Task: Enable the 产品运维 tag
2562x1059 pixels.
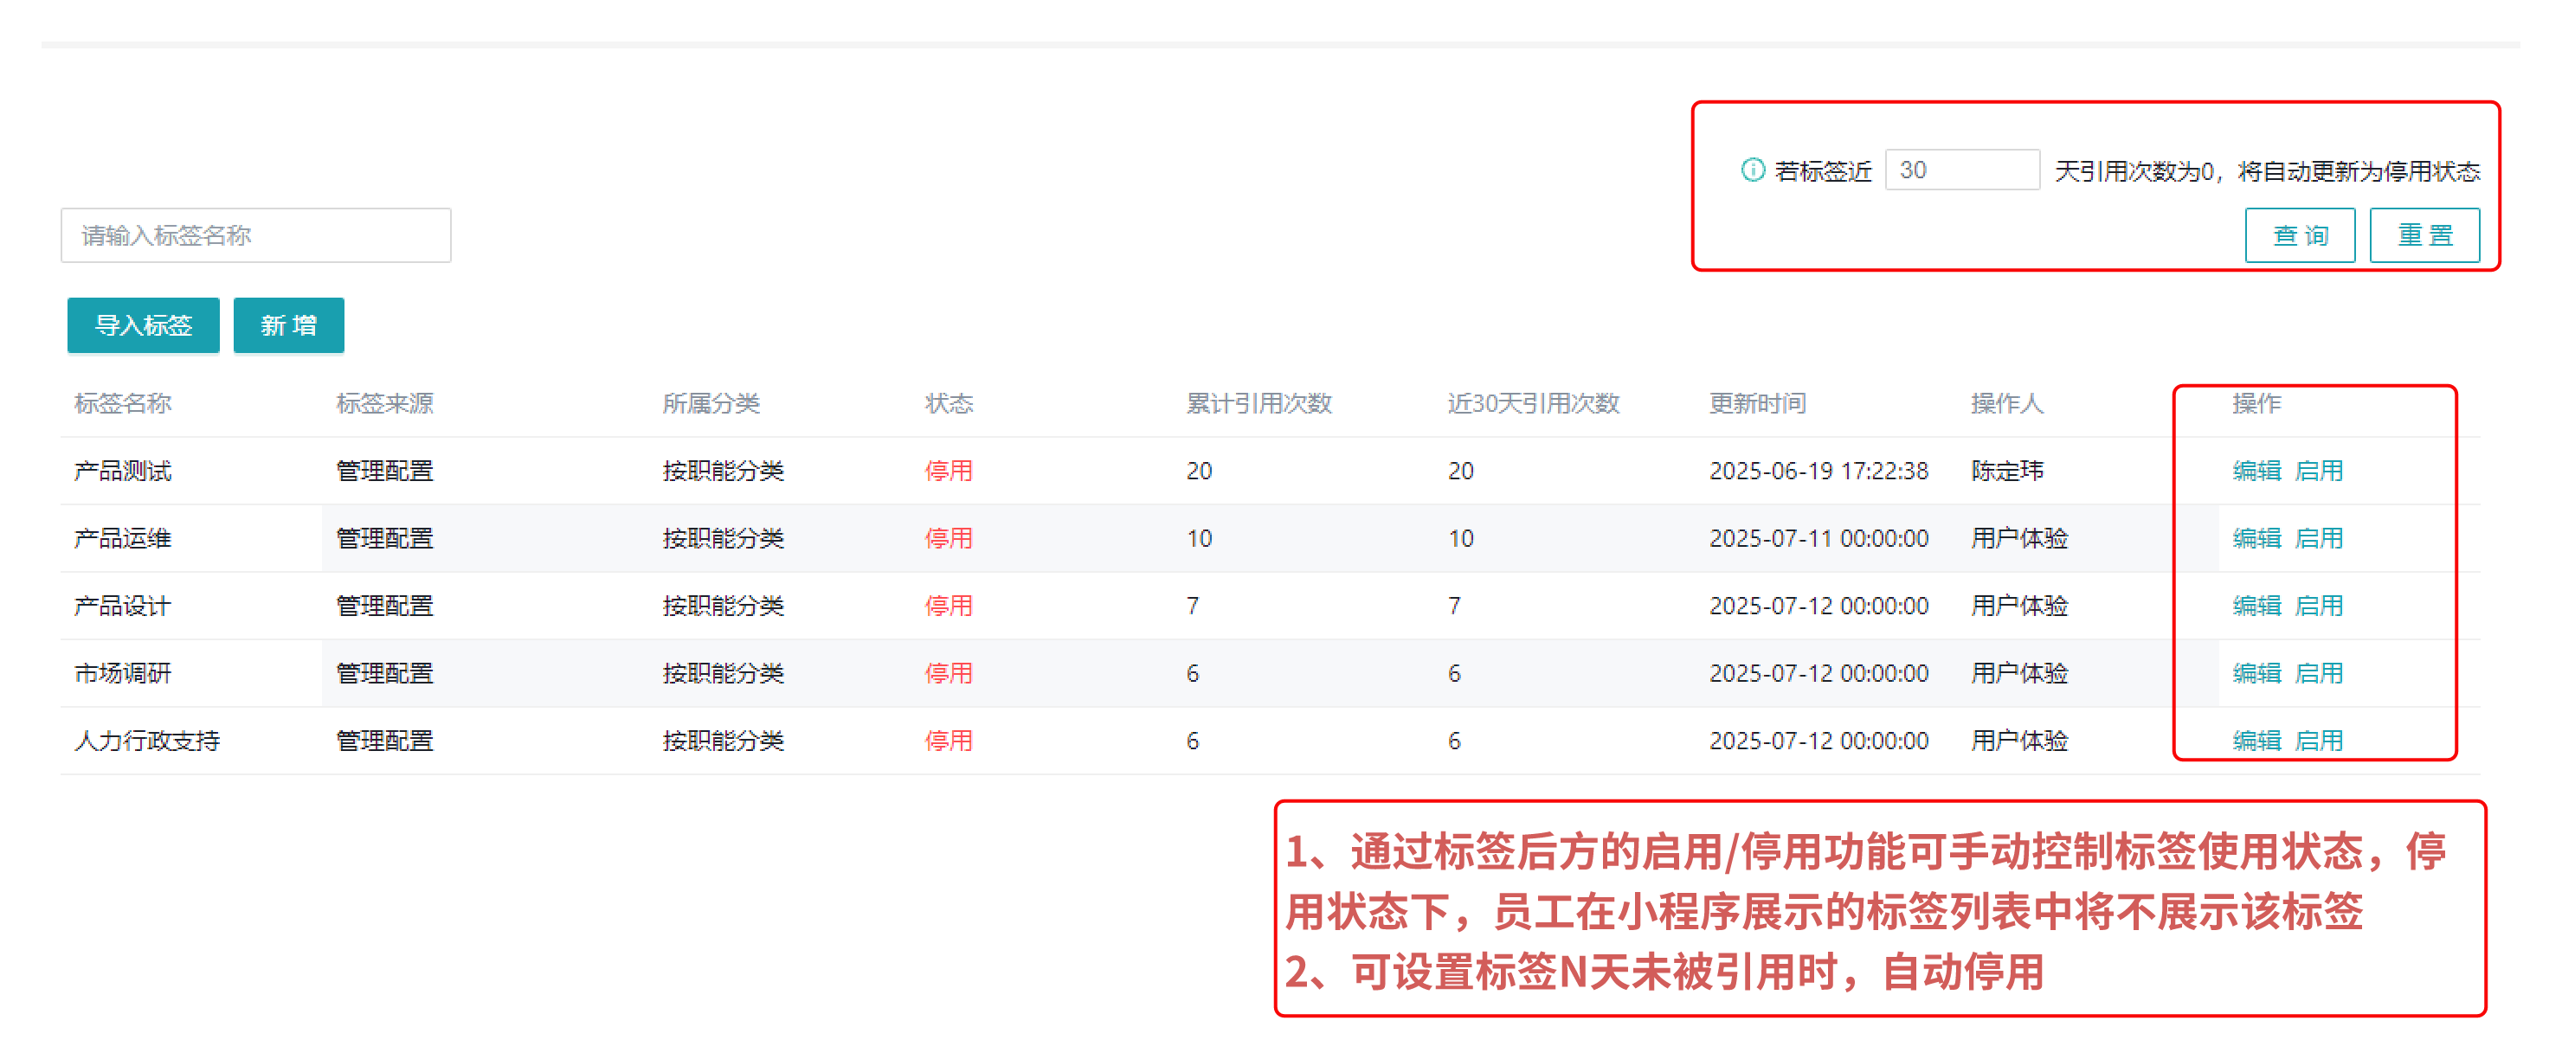Action: click(x=2318, y=538)
